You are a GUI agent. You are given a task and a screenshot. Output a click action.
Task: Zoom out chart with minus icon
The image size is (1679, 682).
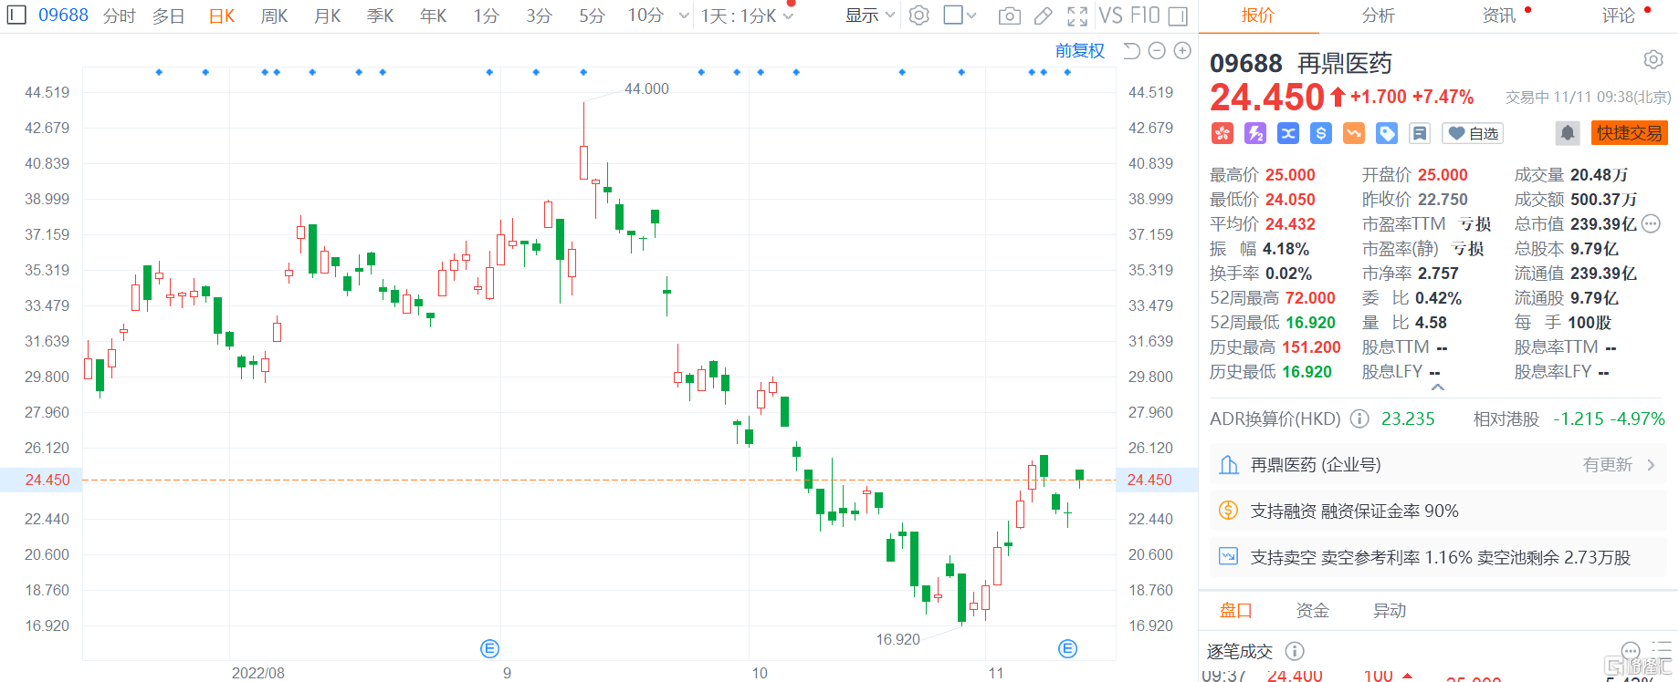click(x=1157, y=51)
